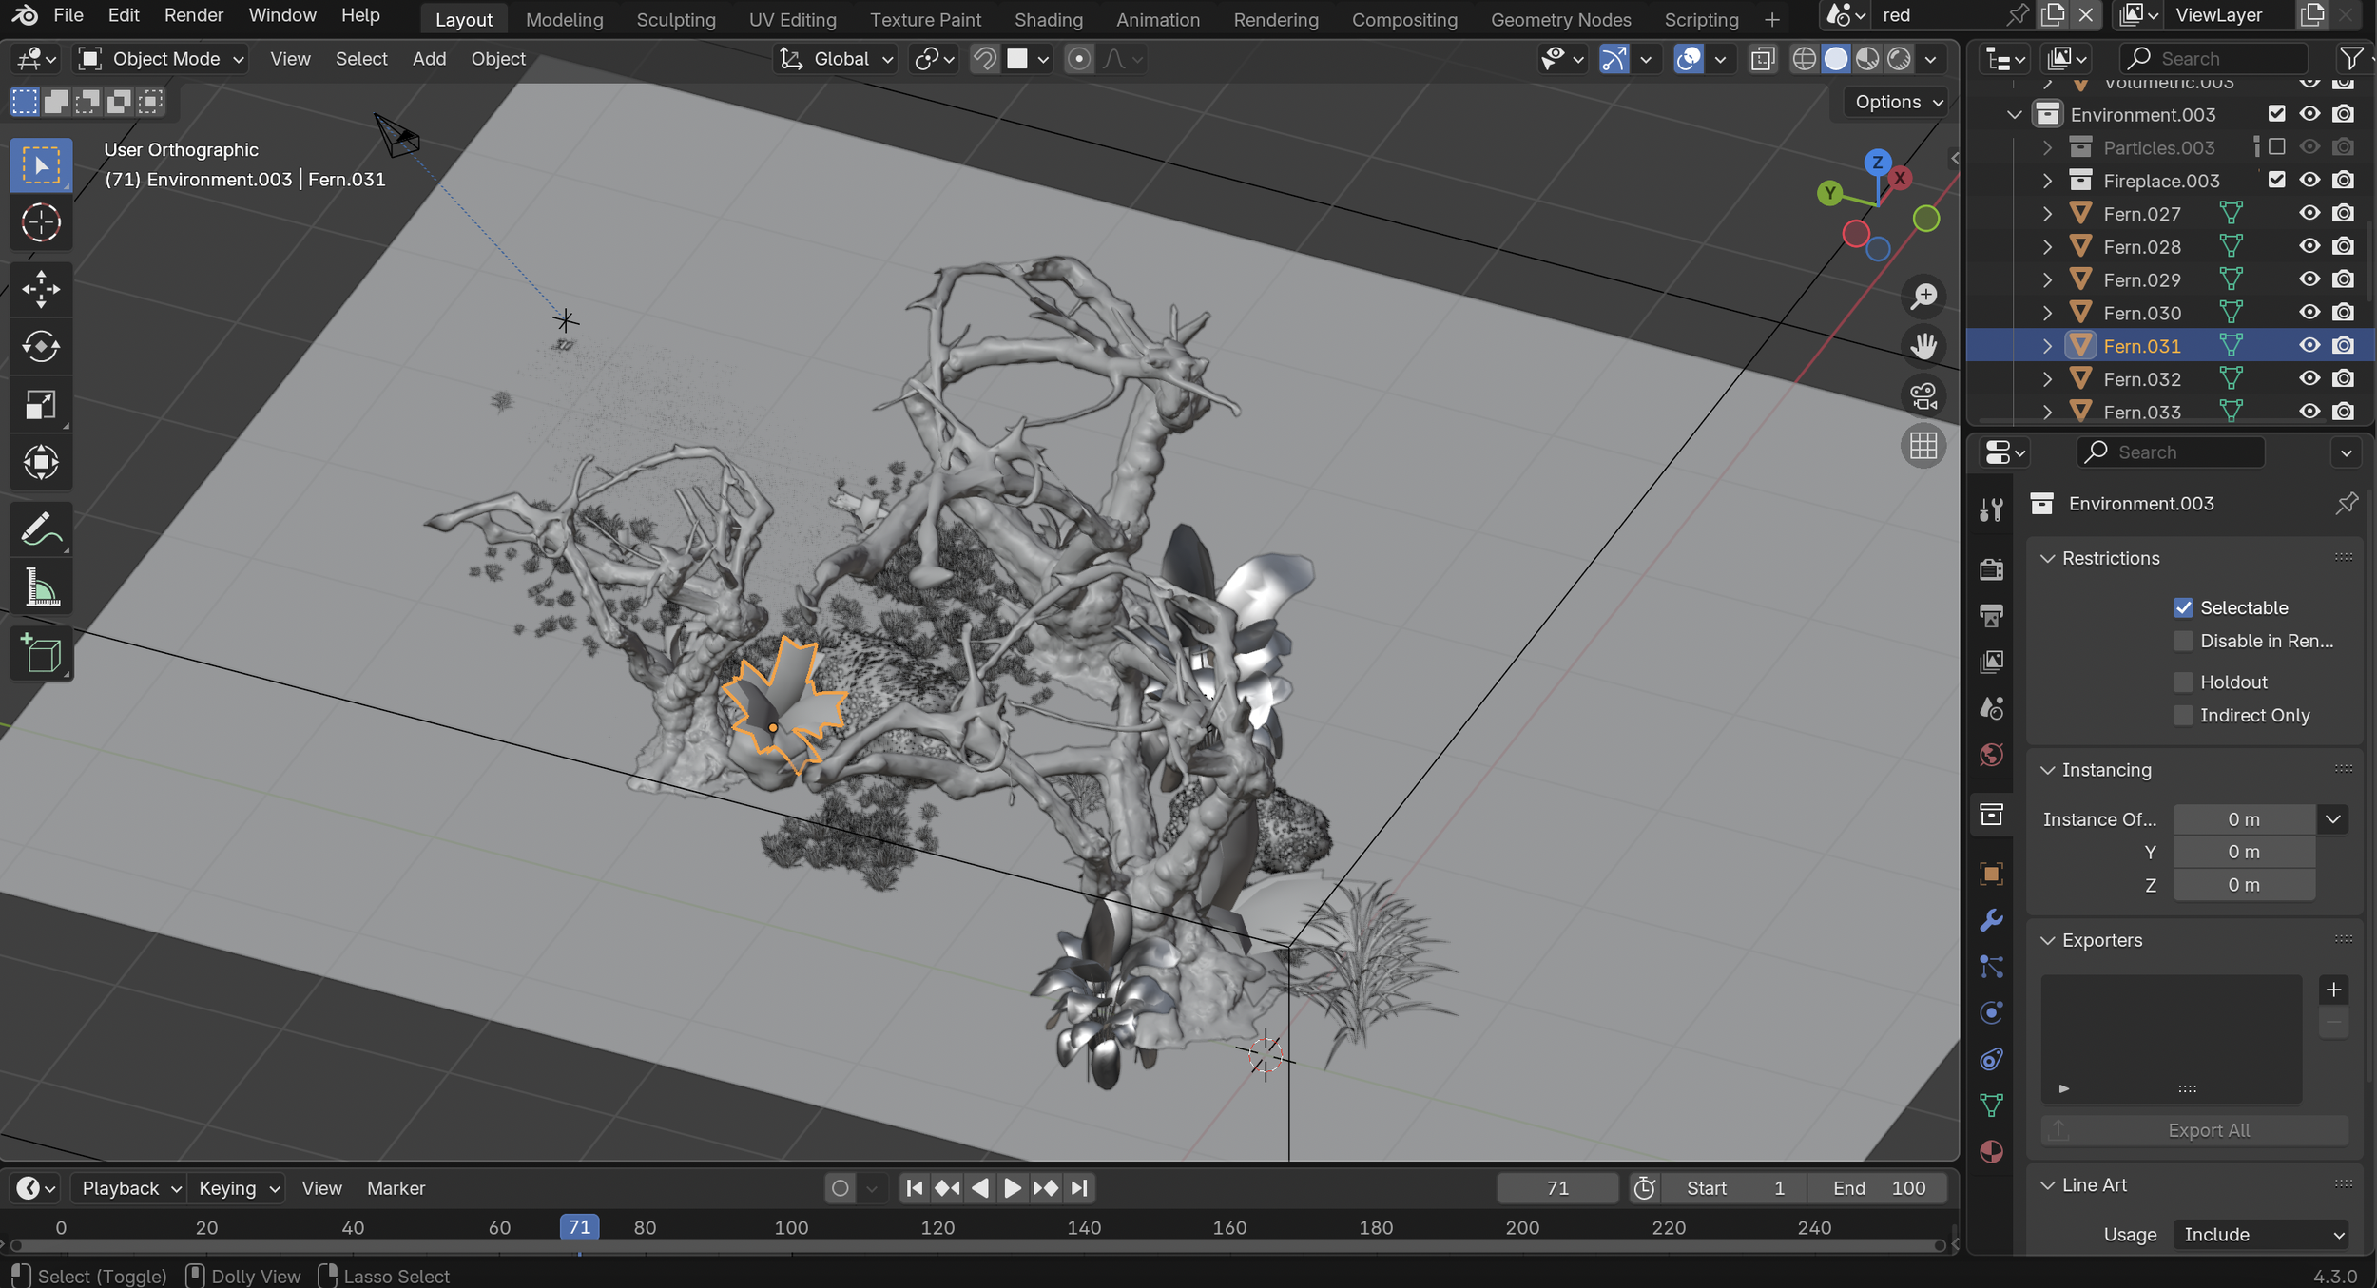Select the Rotate tool
Screen dimensions: 2377x1288
[x=41, y=347]
